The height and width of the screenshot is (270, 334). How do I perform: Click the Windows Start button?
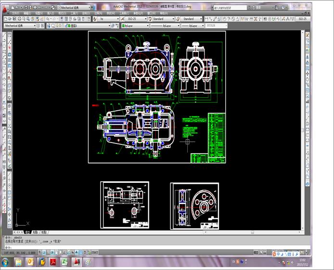click(x=5, y=262)
